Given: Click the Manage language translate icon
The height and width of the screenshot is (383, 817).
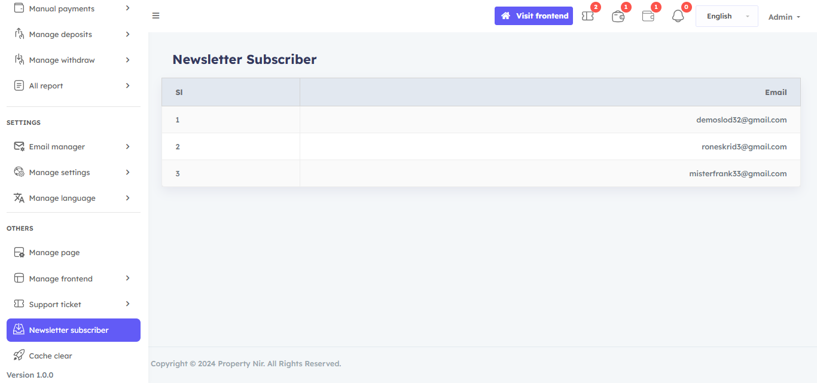Looking at the screenshot, I should pyautogui.click(x=19, y=198).
